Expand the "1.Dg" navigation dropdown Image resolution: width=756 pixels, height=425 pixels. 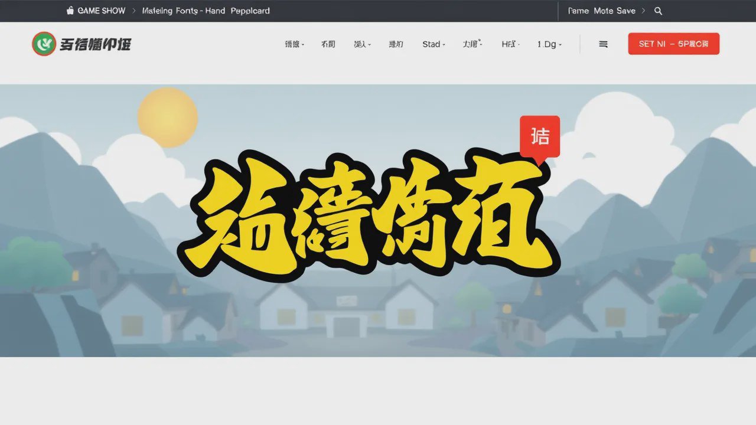549,44
